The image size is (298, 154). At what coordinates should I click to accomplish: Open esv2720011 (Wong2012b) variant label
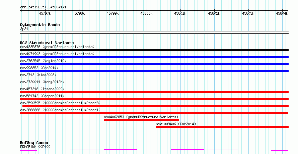coord(42,82)
